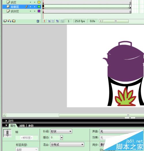This screenshot has width=144, height=151.
Task: Click stage scrollbar left arrow
Action: (x=4, y=115)
